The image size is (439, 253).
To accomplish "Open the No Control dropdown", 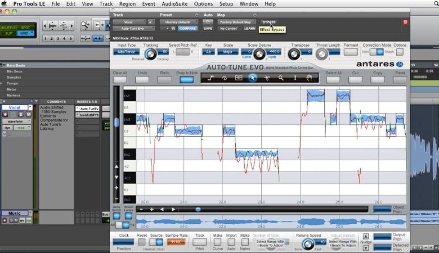I will point(230,29).
